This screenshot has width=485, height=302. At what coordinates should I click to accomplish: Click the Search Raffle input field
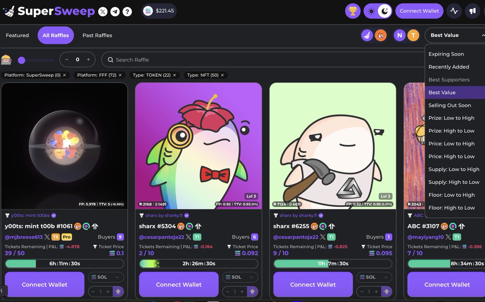(x=263, y=60)
